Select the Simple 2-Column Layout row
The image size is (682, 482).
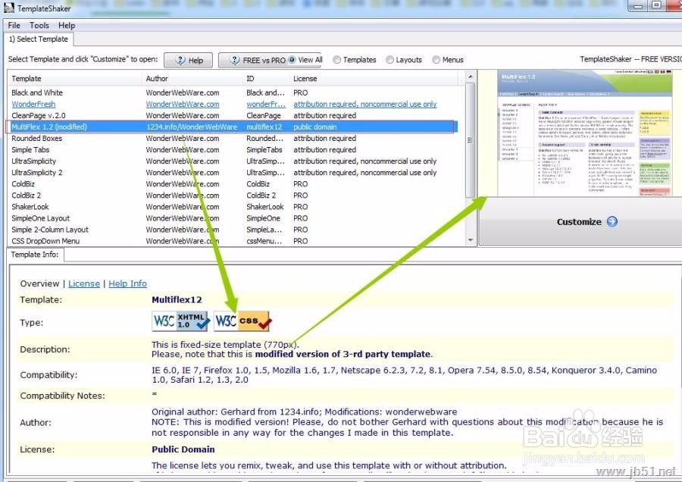coord(233,230)
